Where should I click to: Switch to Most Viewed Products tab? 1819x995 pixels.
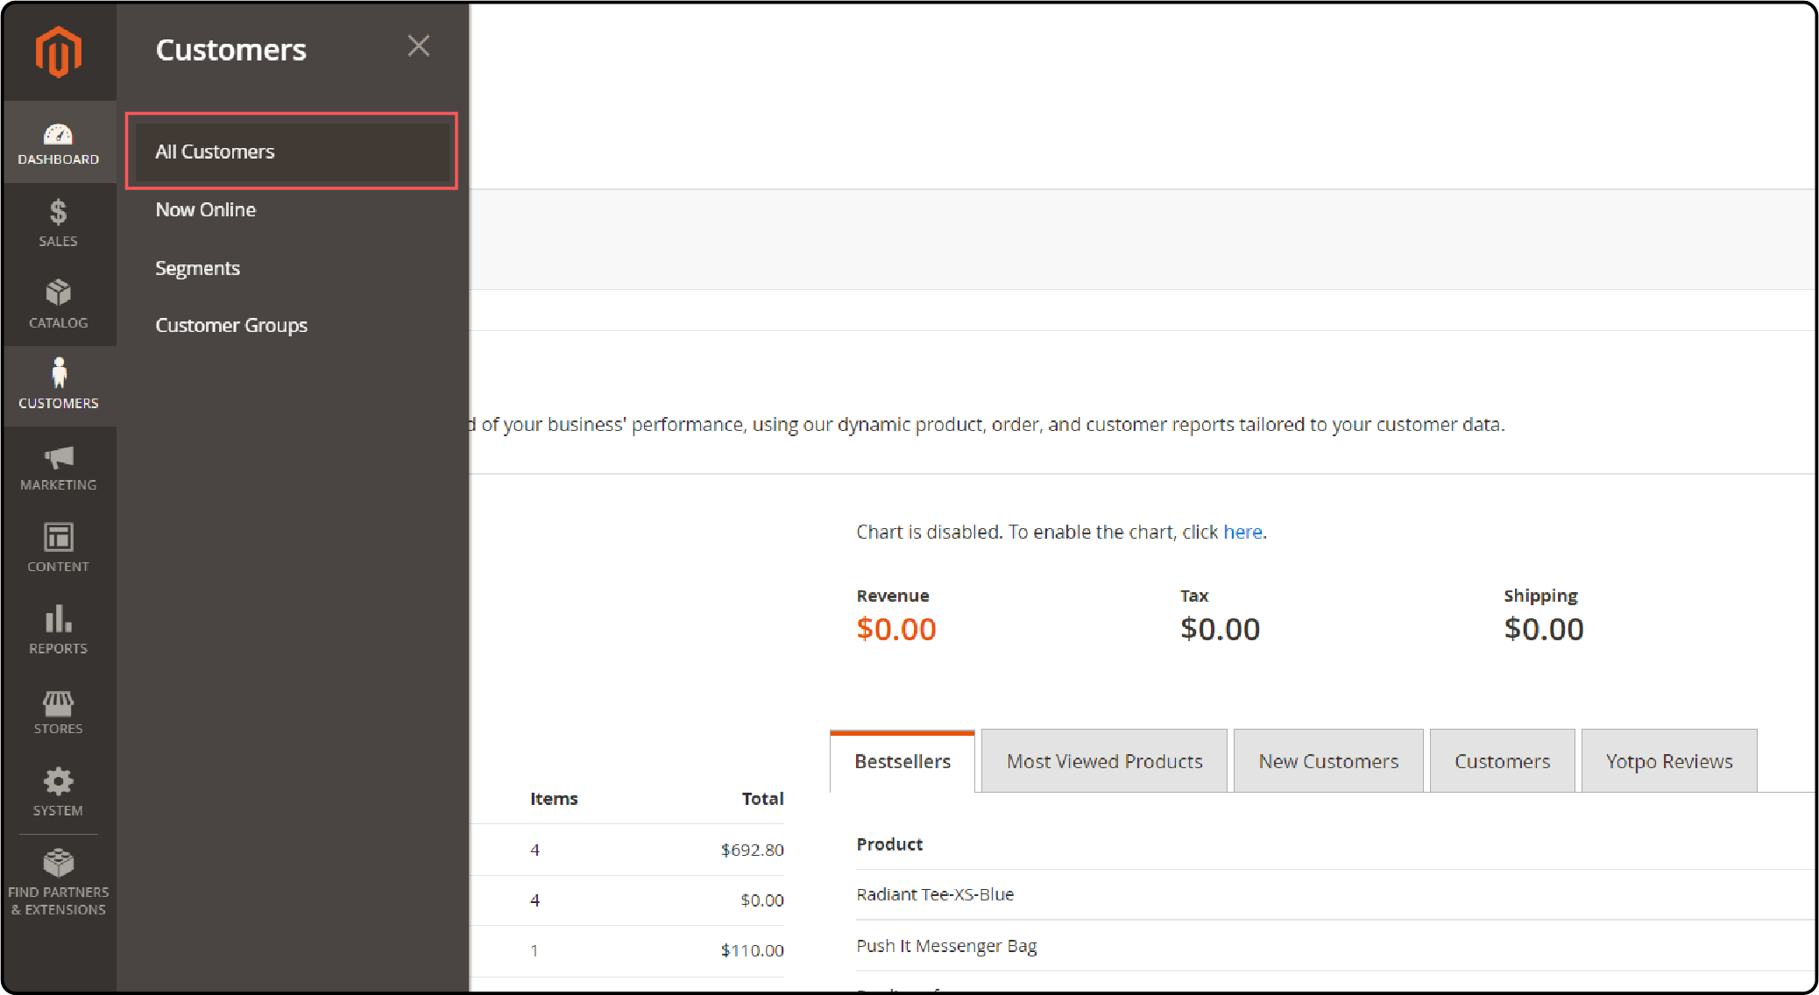click(1104, 761)
